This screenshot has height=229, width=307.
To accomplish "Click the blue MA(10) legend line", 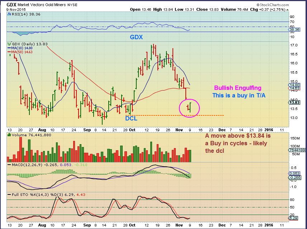I will click(9, 48).
